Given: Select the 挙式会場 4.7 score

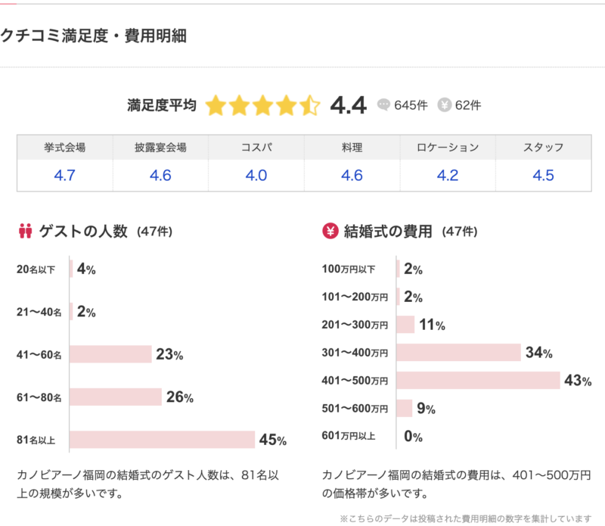Looking at the screenshot, I should coord(64,176).
